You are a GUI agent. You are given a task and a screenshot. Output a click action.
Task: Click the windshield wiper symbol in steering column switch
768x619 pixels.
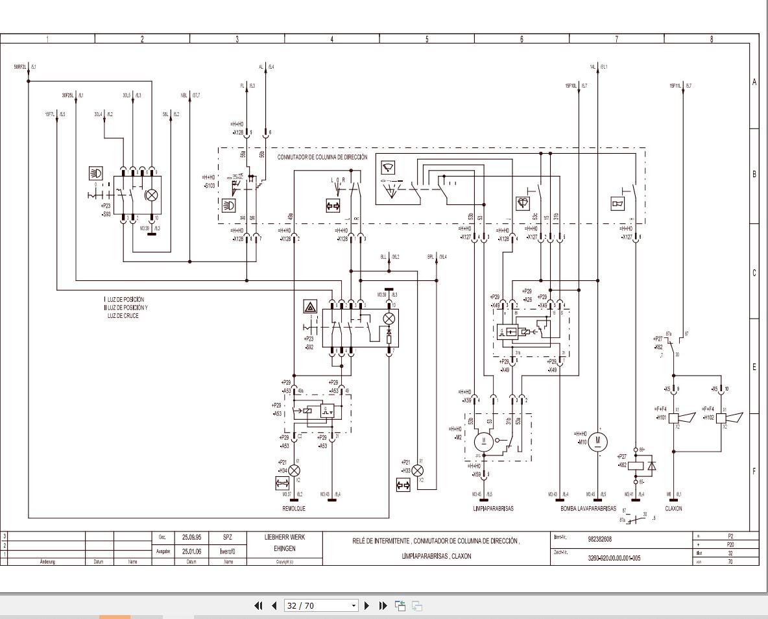point(389,168)
